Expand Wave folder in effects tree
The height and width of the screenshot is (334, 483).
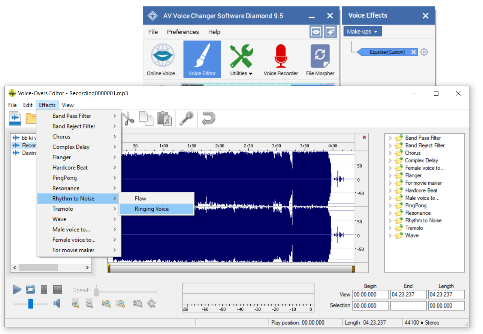coord(390,235)
